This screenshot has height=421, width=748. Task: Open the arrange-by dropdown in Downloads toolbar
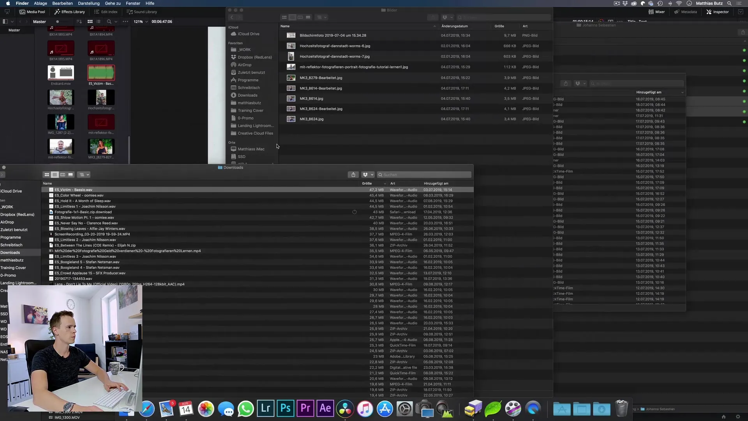(83, 175)
